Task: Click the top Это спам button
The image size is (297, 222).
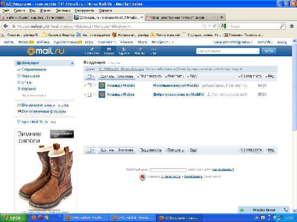Action: (125, 76)
